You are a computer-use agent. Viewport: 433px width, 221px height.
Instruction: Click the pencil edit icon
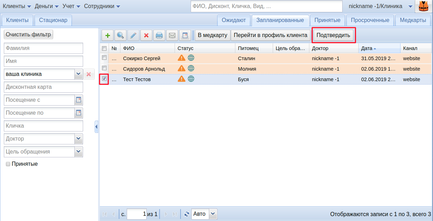[133, 35]
